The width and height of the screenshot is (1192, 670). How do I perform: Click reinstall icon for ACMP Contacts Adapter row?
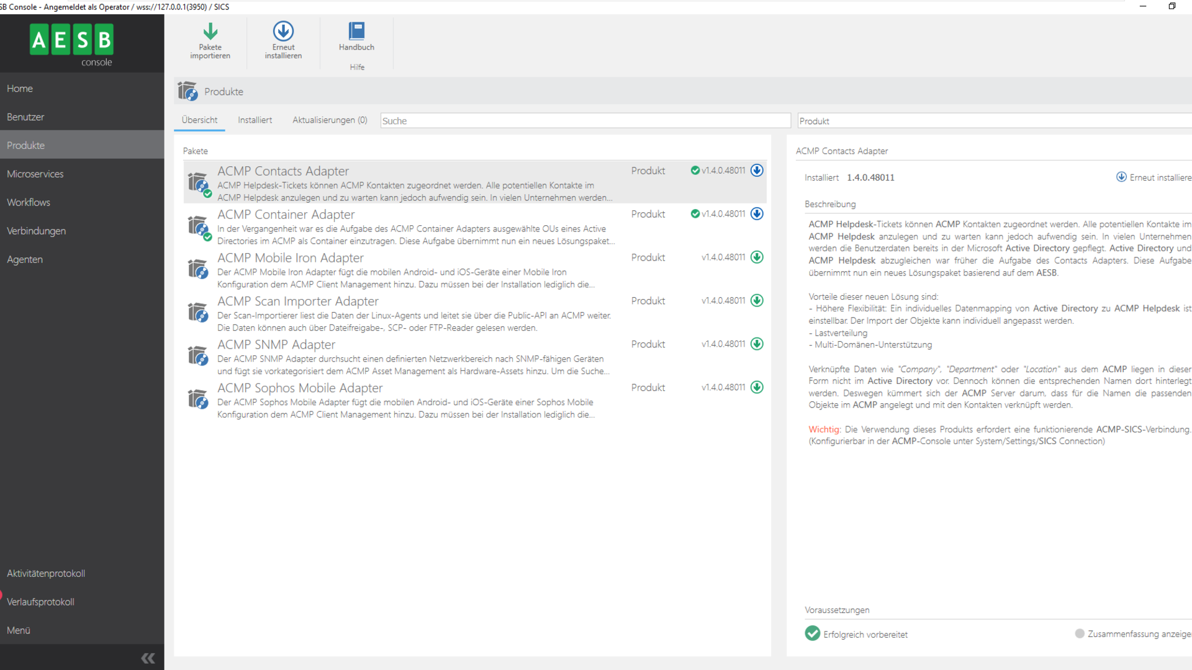[x=757, y=171]
